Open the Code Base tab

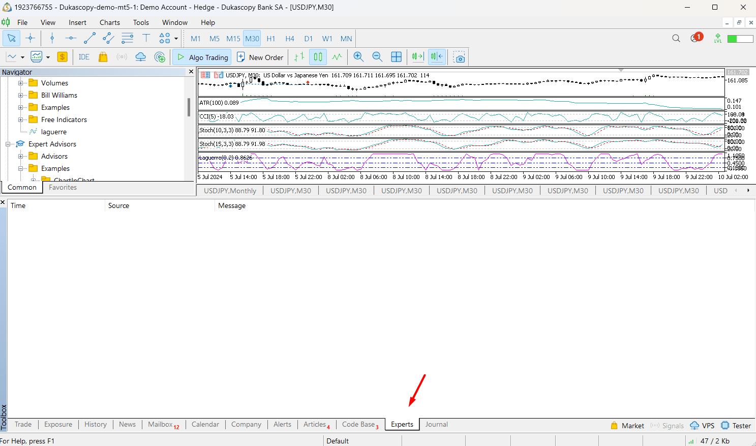pos(360,424)
